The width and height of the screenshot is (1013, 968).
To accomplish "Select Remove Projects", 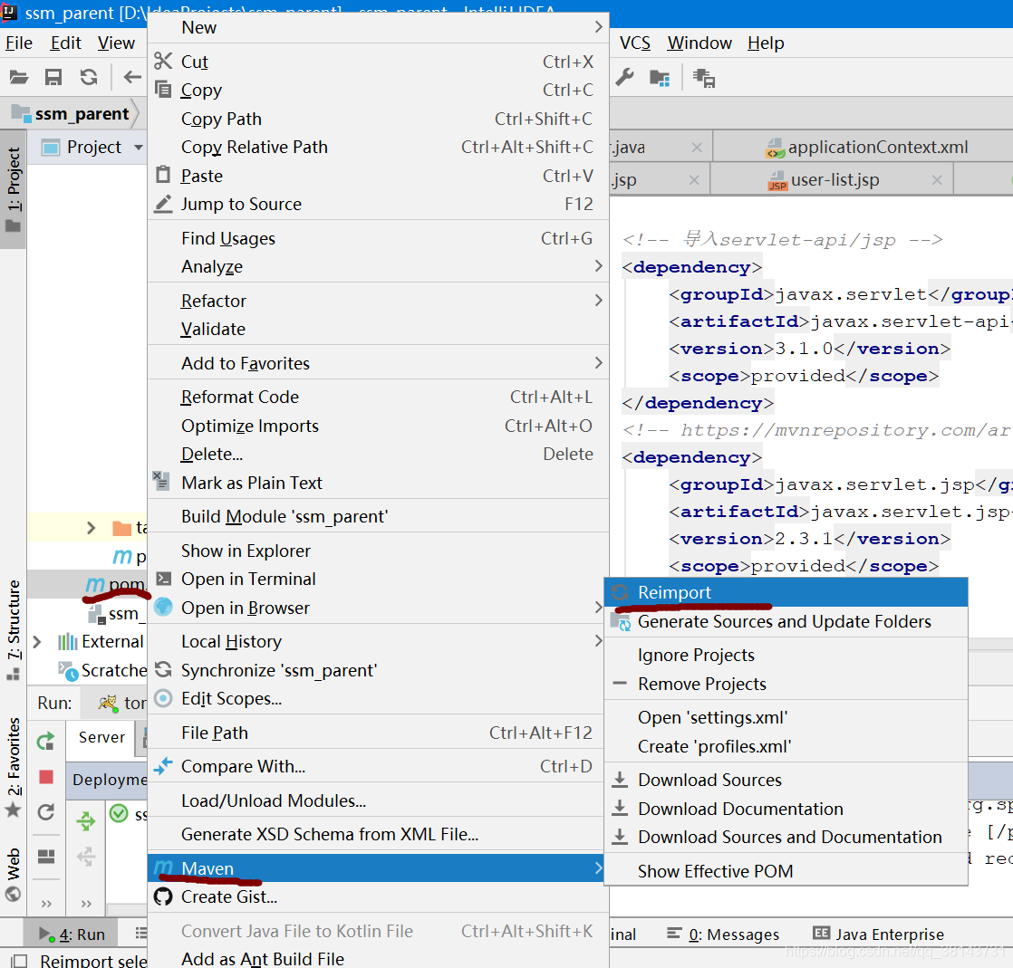I will (x=786, y=684).
